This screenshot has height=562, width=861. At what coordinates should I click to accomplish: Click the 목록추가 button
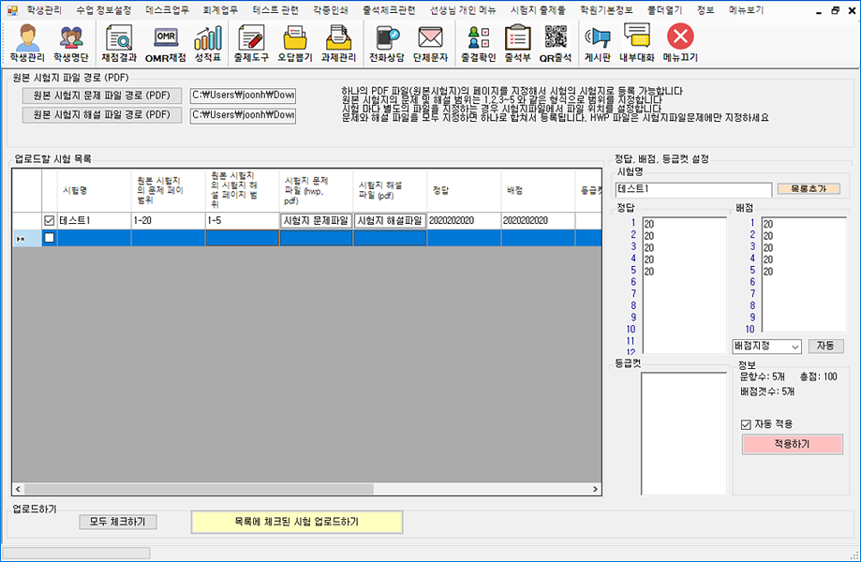tap(809, 189)
